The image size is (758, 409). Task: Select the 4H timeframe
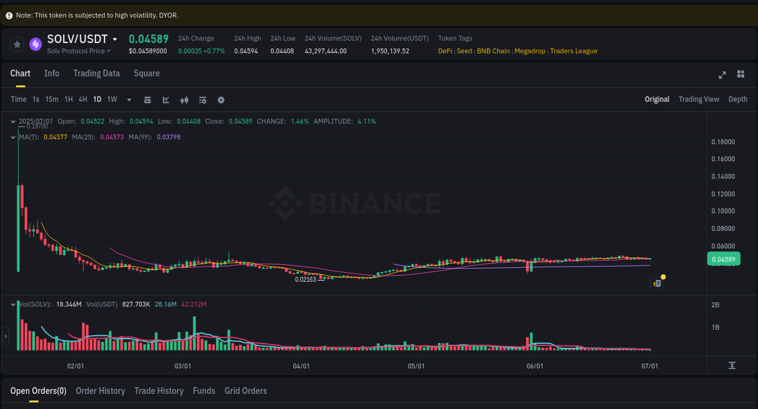pyautogui.click(x=82, y=99)
